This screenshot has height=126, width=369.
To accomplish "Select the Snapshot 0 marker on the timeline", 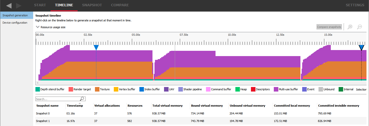I will pyautogui.click(x=96, y=48).
